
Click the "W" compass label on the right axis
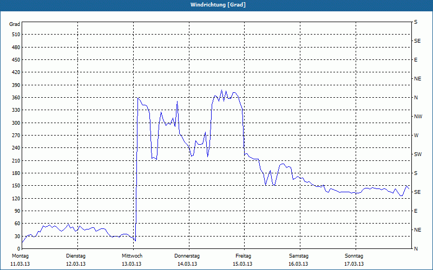(416, 136)
